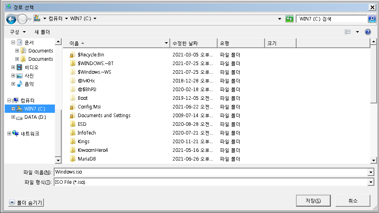Expand the 비디오 library node
This screenshot has width=379, height=213.
[x=13, y=67]
